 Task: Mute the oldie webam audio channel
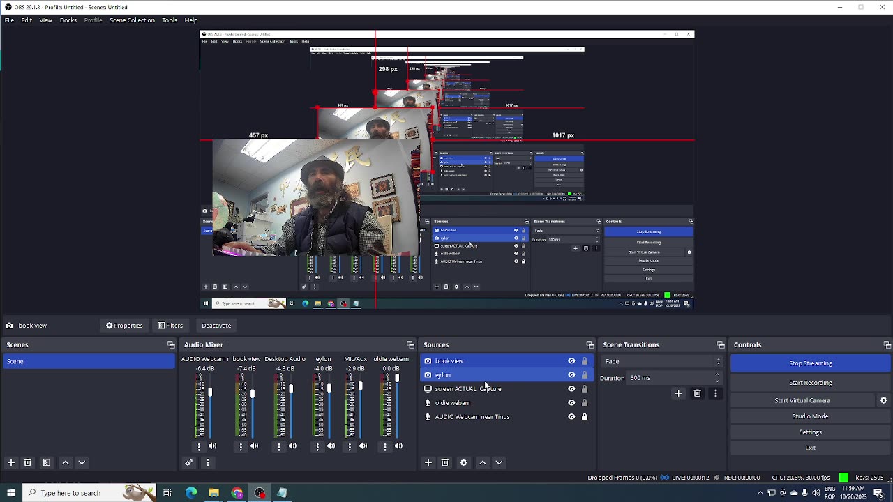click(398, 446)
